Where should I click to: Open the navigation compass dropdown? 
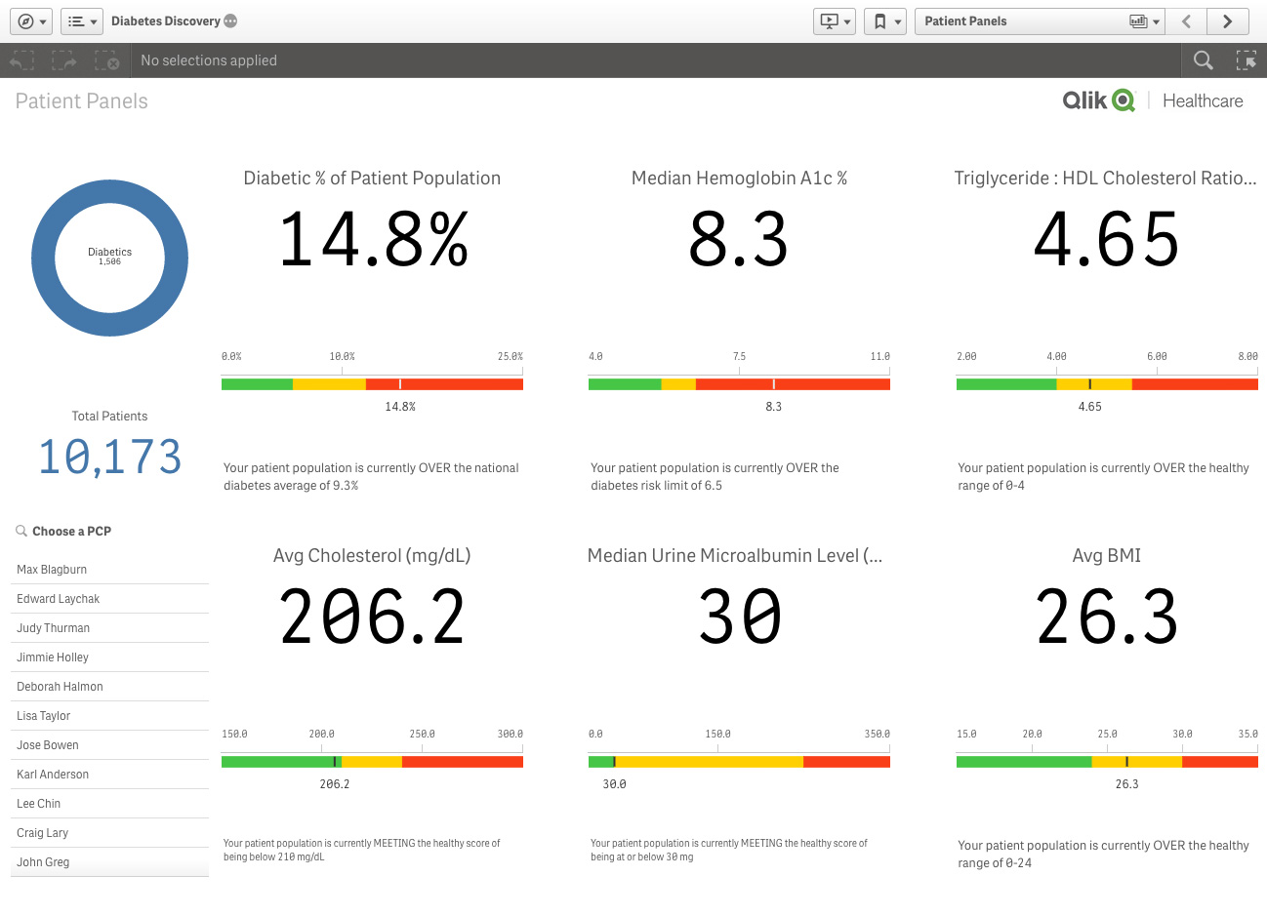point(30,20)
